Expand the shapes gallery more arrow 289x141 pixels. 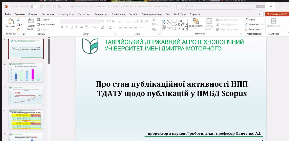tap(186, 28)
